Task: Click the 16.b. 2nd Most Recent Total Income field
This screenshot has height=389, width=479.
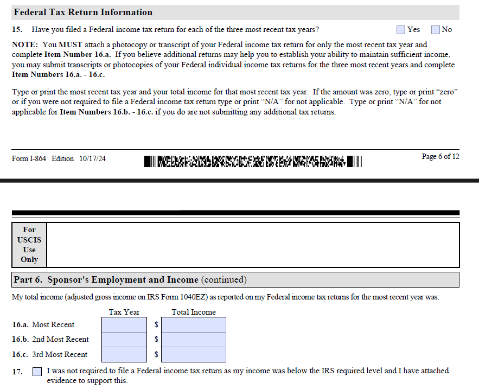Action: tap(194, 340)
